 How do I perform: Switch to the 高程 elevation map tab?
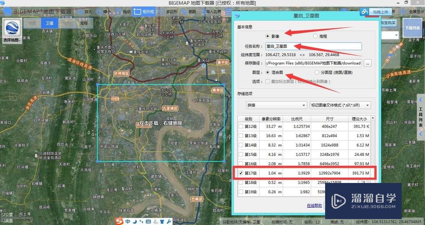point(84,23)
